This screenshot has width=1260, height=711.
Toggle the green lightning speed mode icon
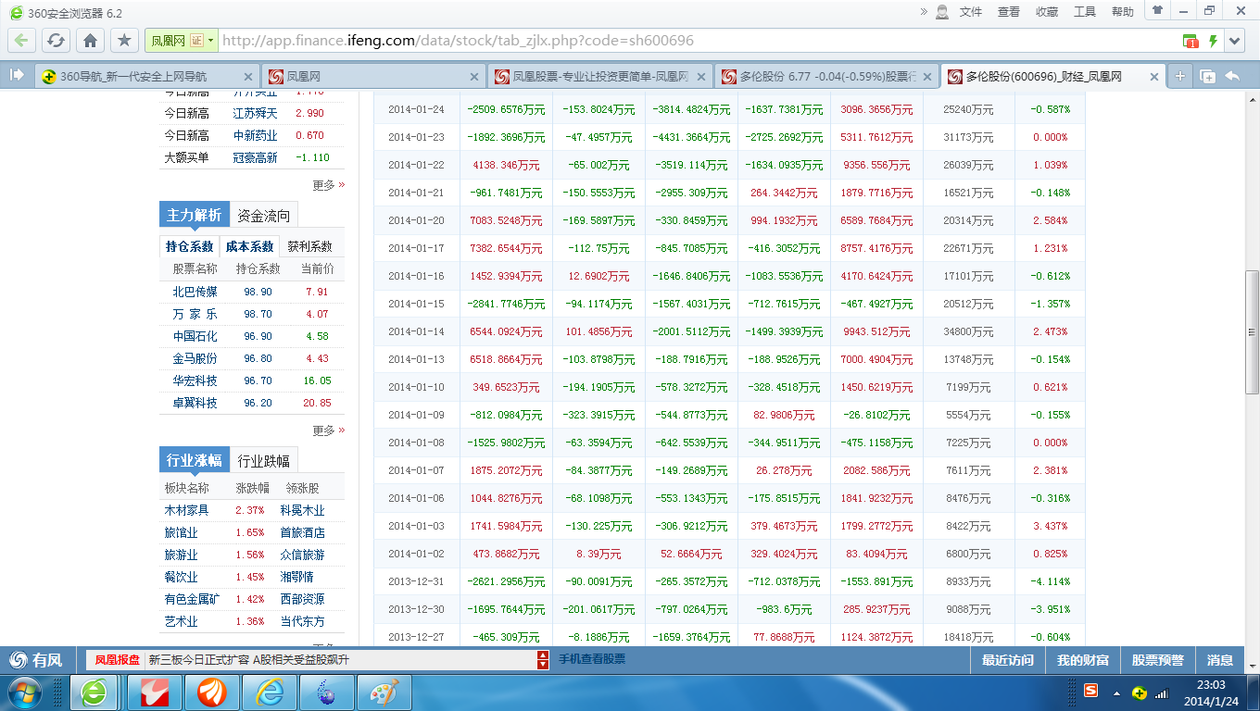pos(1213,41)
